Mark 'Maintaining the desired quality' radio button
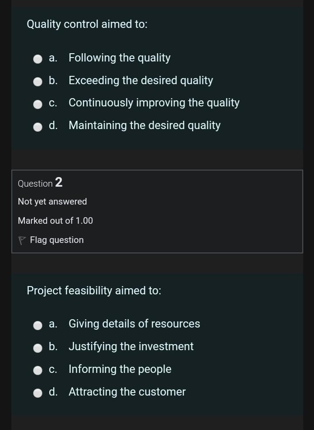314x430 pixels. (x=39, y=126)
